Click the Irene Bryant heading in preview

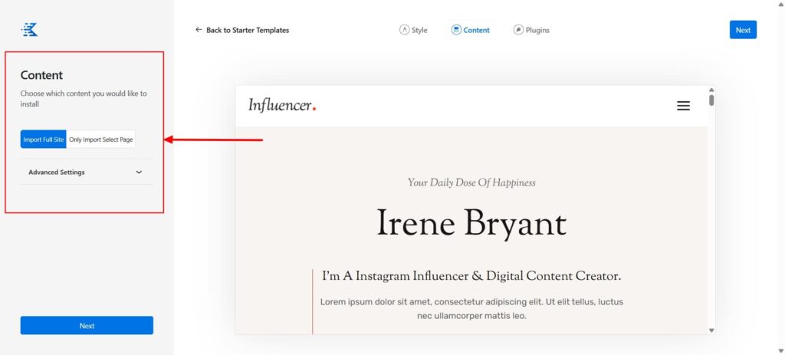[471, 224]
